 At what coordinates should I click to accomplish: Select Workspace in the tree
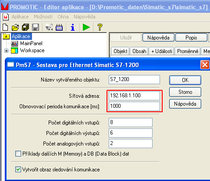coord(32,50)
